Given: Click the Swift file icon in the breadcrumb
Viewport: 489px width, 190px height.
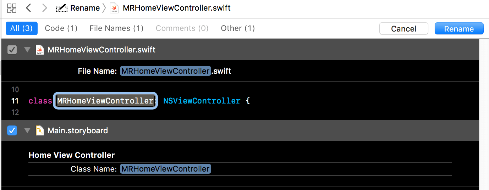Looking at the screenshot, I should (x=114, y=8).
